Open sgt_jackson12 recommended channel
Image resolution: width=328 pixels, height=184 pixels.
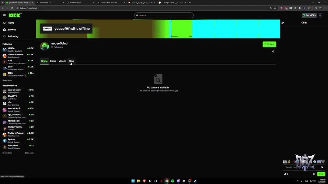click(18, 116)
